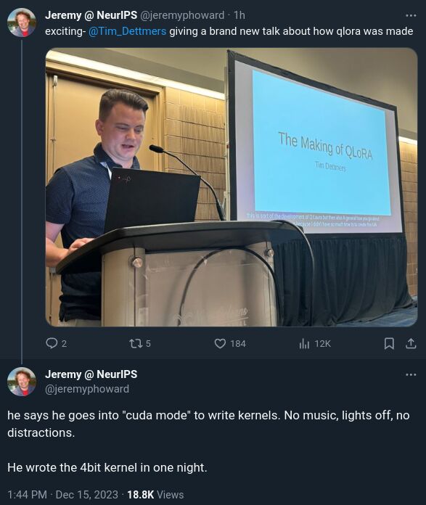Open the QLoRA talk photo
Screen dimensions: 426x505
[x=232, y=187]
